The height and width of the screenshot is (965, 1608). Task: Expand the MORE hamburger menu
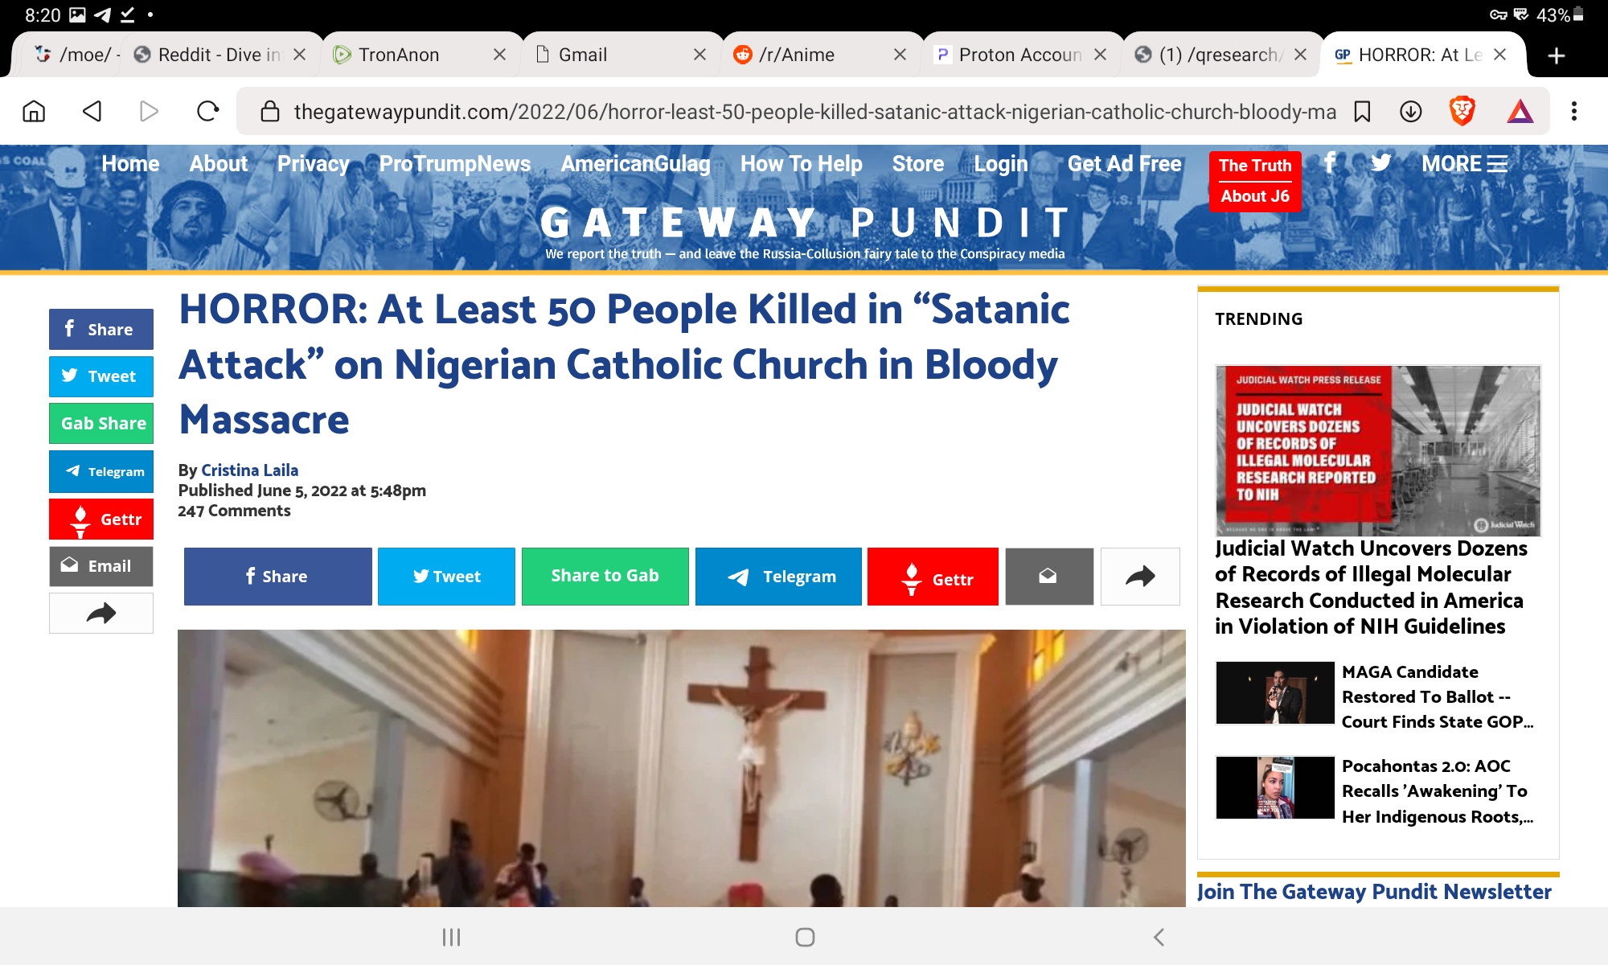[x=1464, y=163]
